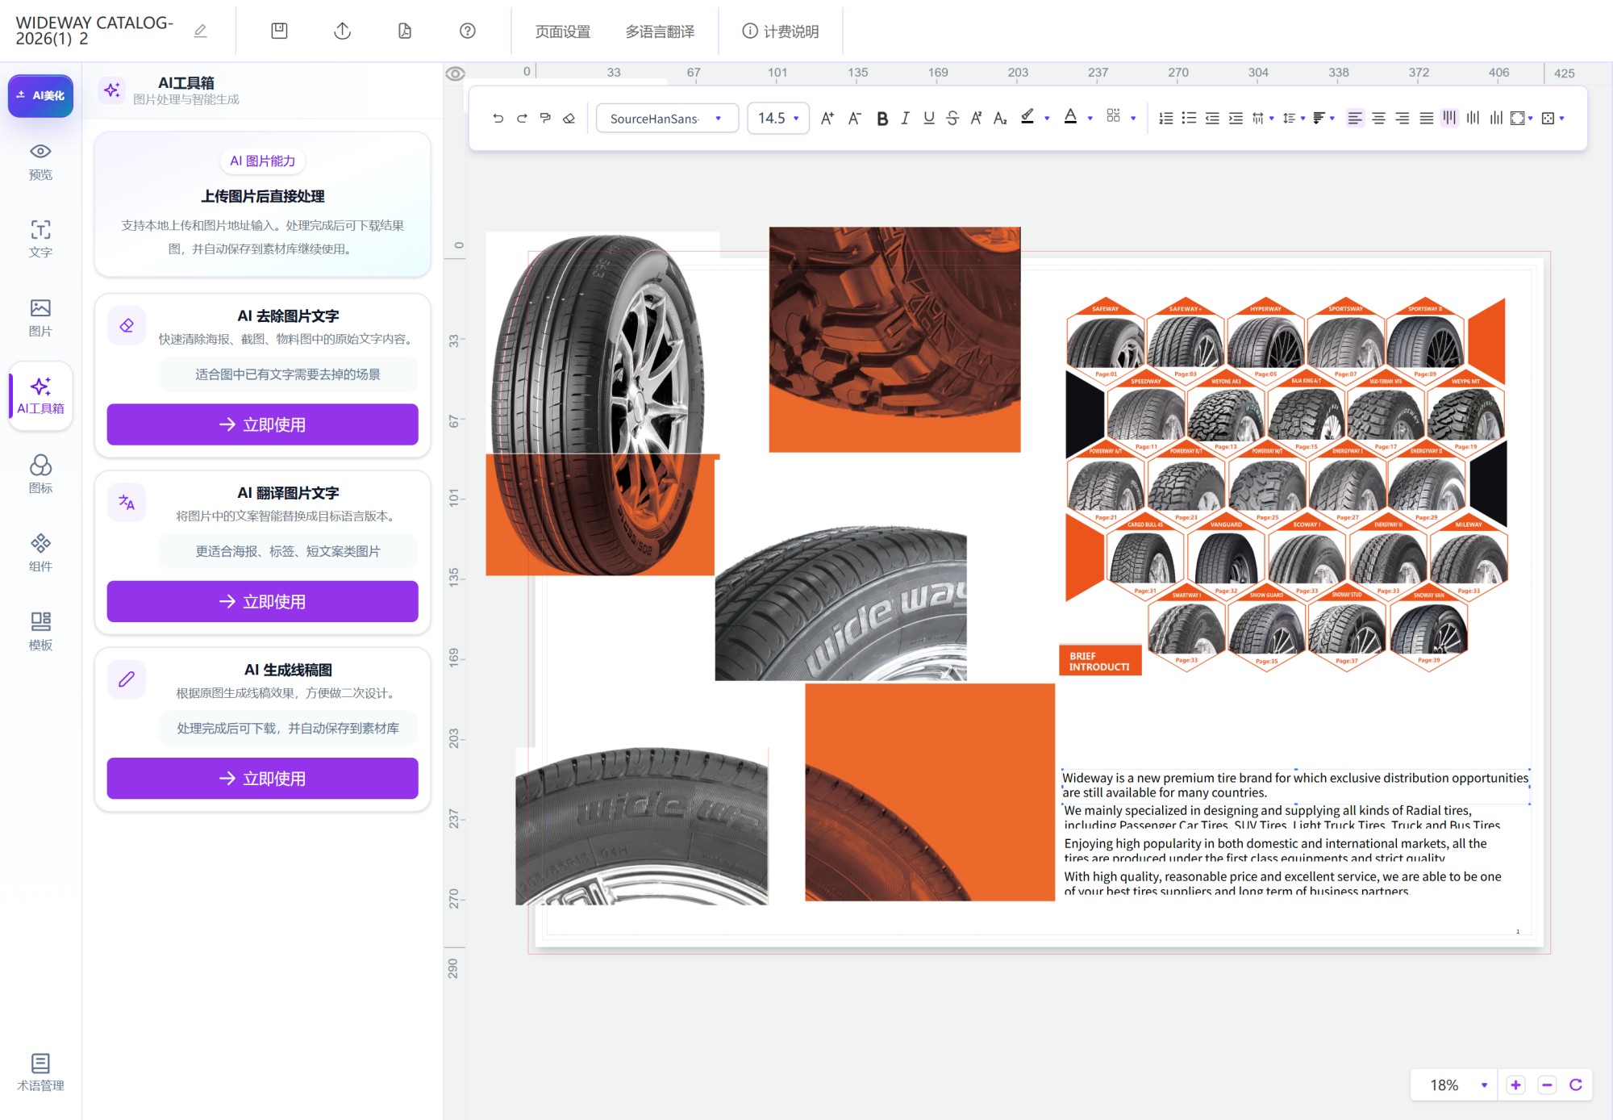
Task: Open the 文字 text tool in sidebar
Action: (40, 239)
